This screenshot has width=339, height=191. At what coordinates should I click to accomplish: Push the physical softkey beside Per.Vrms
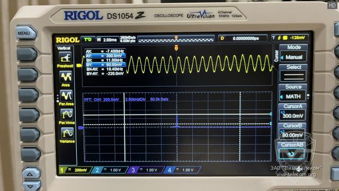(x=30, y=115)
